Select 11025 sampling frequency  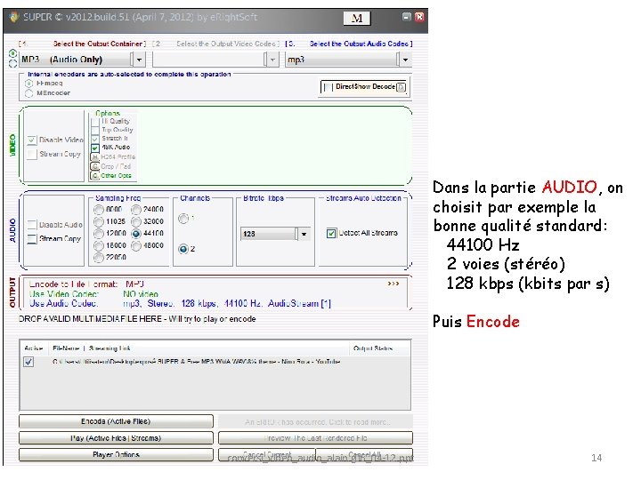pyautogui.click(x=99, y=221)
